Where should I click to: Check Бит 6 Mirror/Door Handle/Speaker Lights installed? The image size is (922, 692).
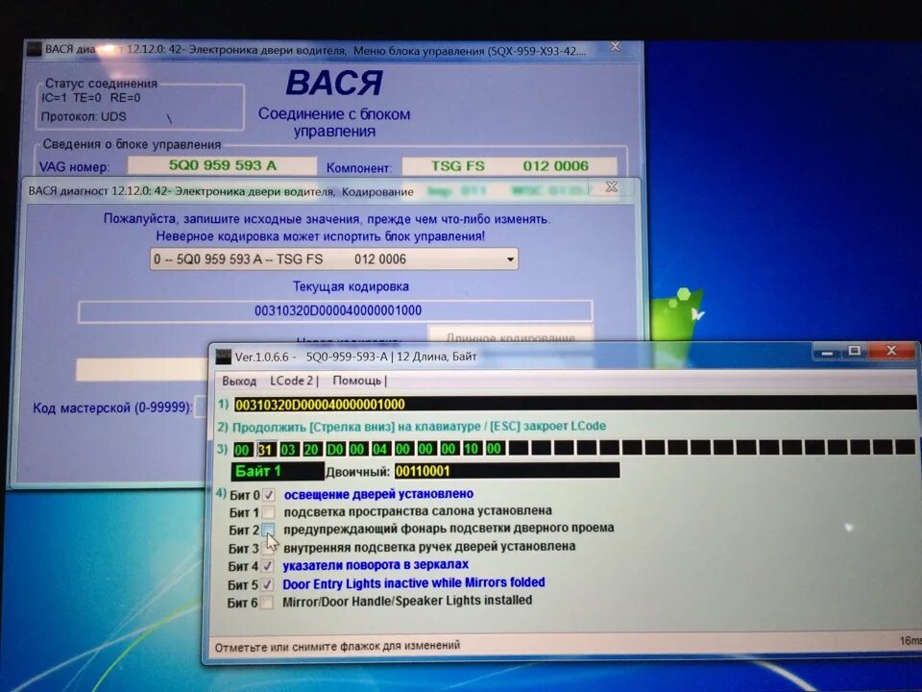coord(267,603)
